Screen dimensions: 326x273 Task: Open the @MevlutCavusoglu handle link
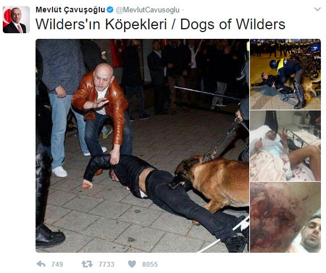click(x=147, y=10)
